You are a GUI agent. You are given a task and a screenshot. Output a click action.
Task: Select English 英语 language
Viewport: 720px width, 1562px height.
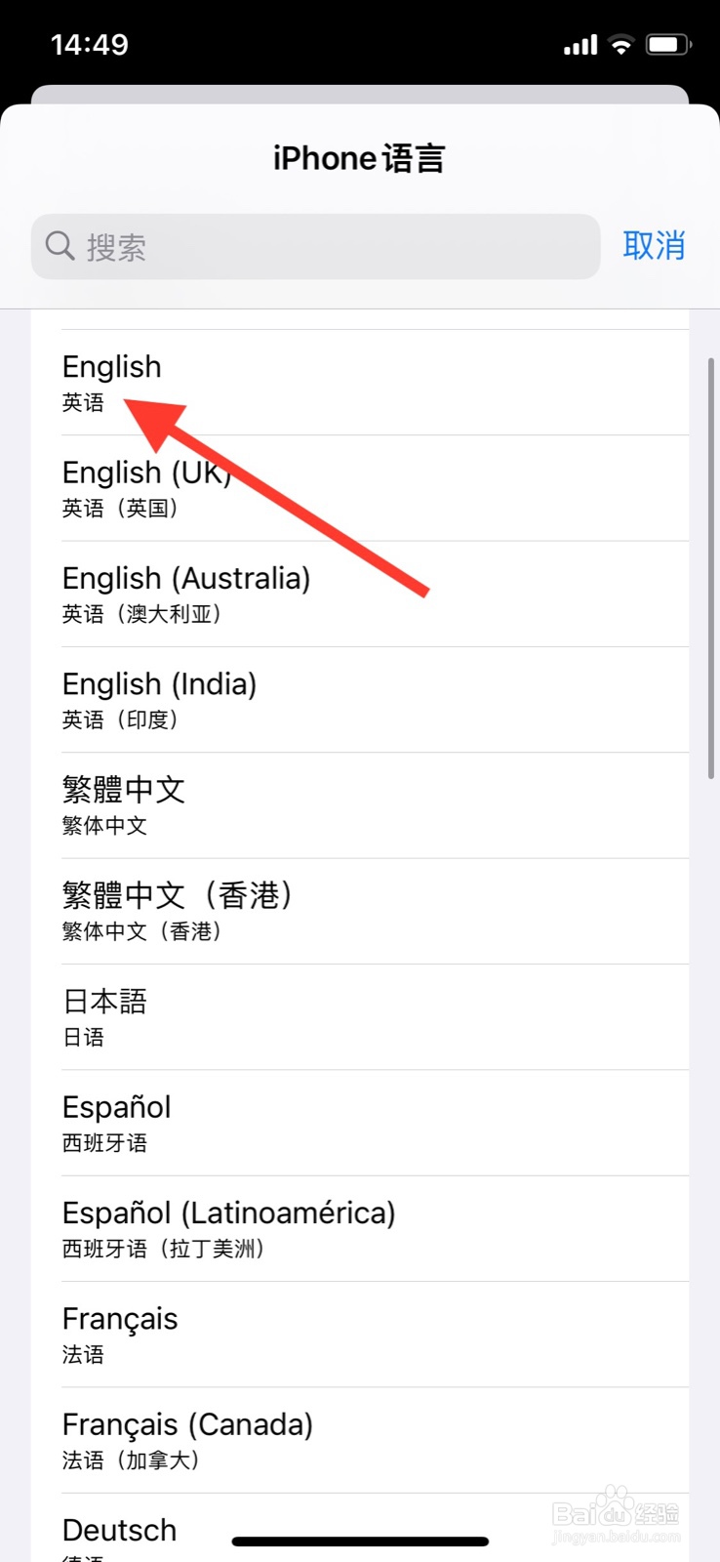360,383
